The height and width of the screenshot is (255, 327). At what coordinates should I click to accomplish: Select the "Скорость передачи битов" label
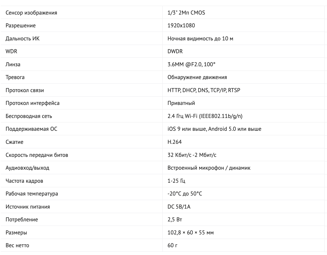(x=37, y=155)
